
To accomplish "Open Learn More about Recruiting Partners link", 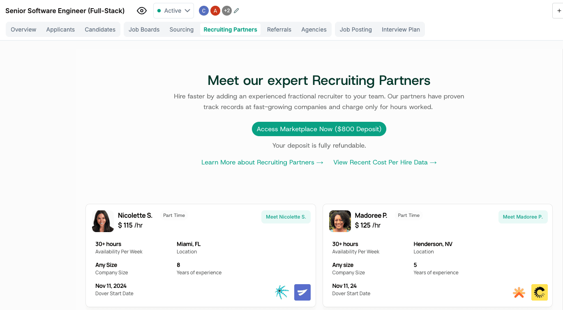I will pyautogui.click(x=262, y=162).
